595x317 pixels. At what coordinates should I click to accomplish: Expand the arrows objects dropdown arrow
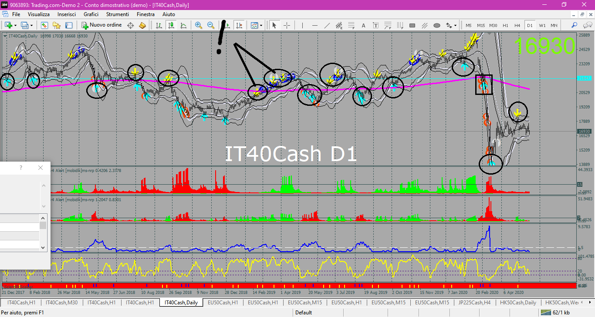click(x=455, y=25)
